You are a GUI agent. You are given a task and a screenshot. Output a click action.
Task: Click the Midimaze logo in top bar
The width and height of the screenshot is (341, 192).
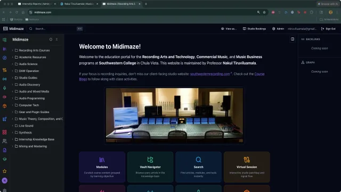13,29
